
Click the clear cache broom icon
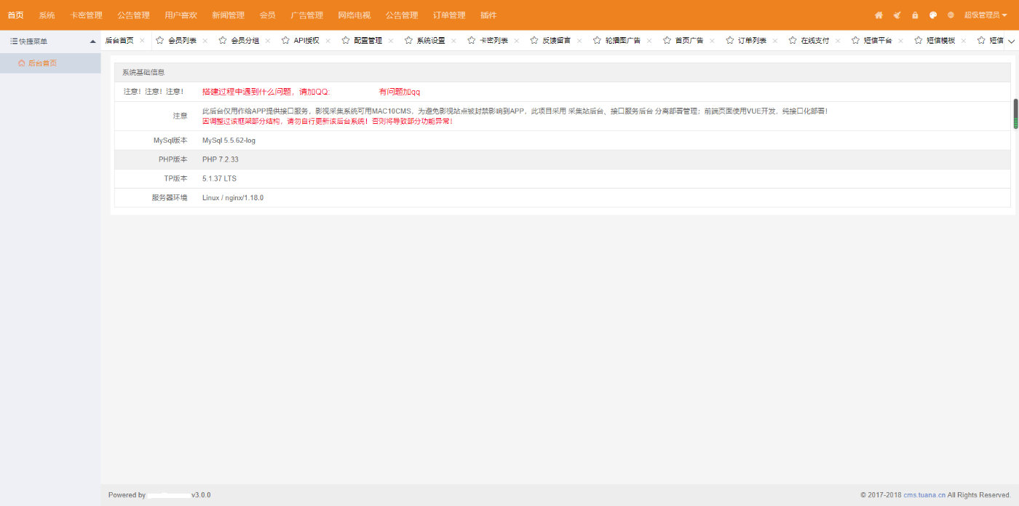point(897,15)
